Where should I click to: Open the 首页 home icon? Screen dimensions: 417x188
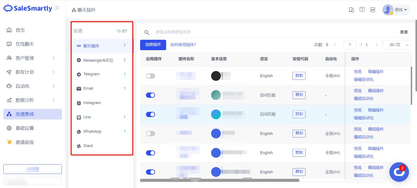[9, 30]
